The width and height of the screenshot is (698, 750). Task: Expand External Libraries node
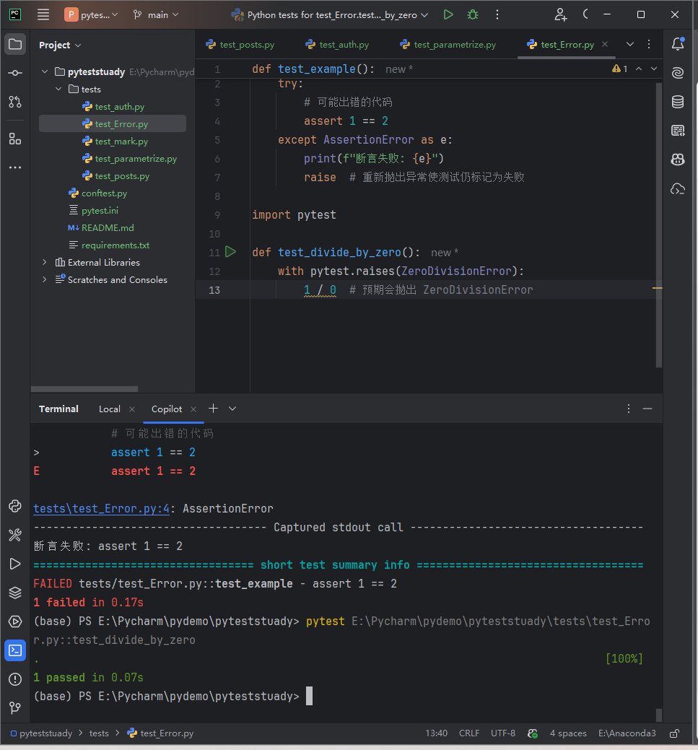tap(45, 262)
